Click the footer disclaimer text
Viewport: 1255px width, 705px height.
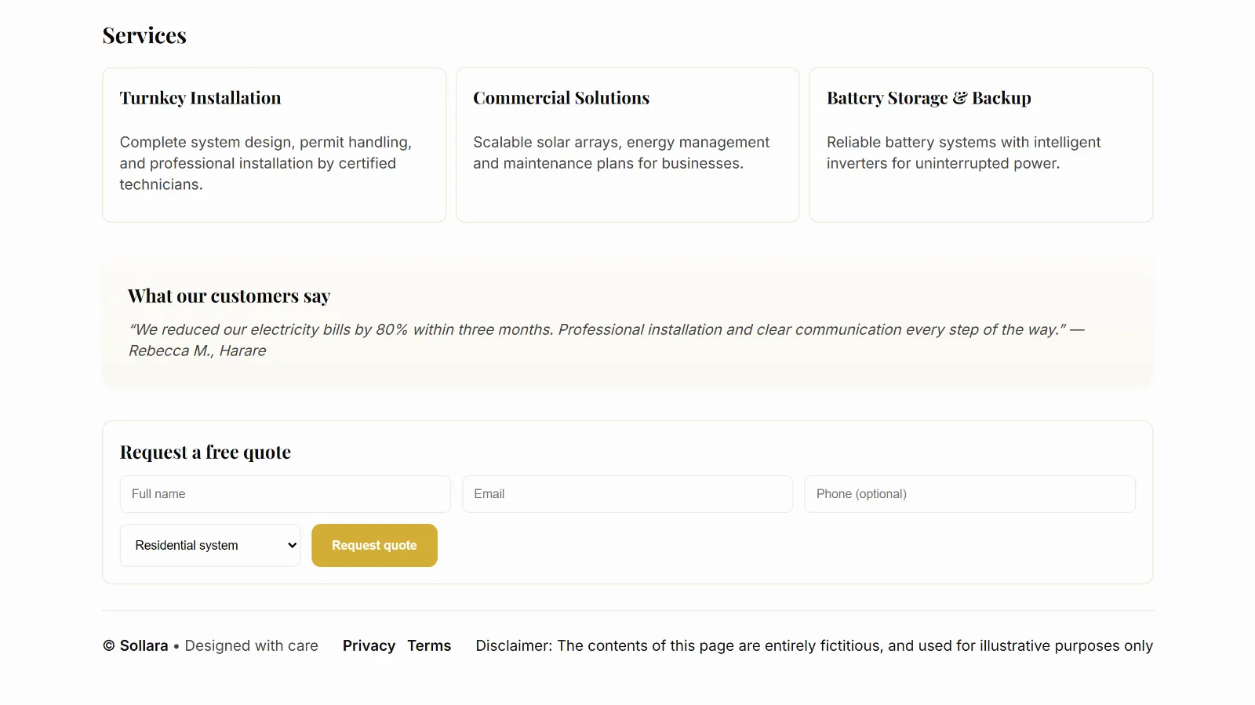813,645
